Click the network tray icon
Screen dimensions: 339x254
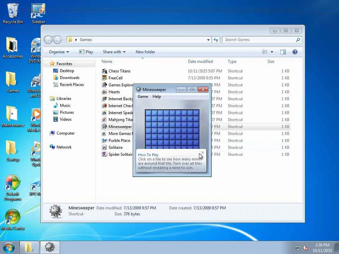(x=298, y=248)
